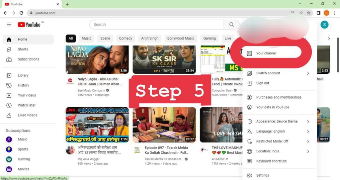The height and width of the screenshot is (180, 340).
Task: Toggle the browser side panel
Action: pyautogui.click(x=318, y=13)
